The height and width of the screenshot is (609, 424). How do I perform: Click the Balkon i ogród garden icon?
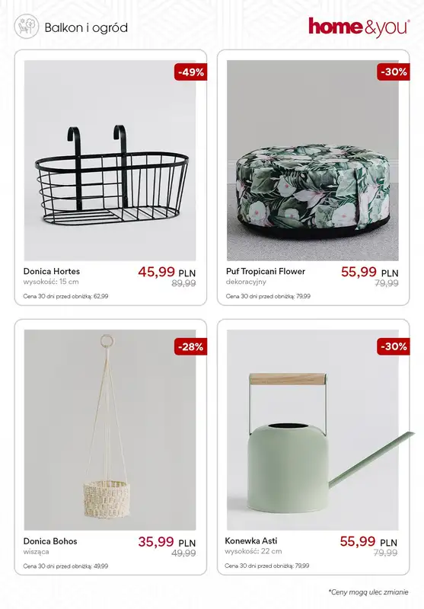click(27, 27)
